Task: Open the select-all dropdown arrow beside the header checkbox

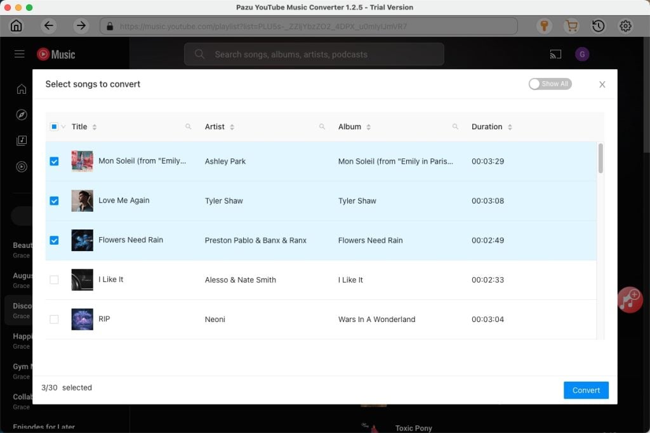Action: [62, 126]
